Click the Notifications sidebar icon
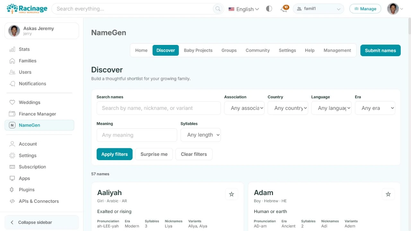 [x=12, y=84]
